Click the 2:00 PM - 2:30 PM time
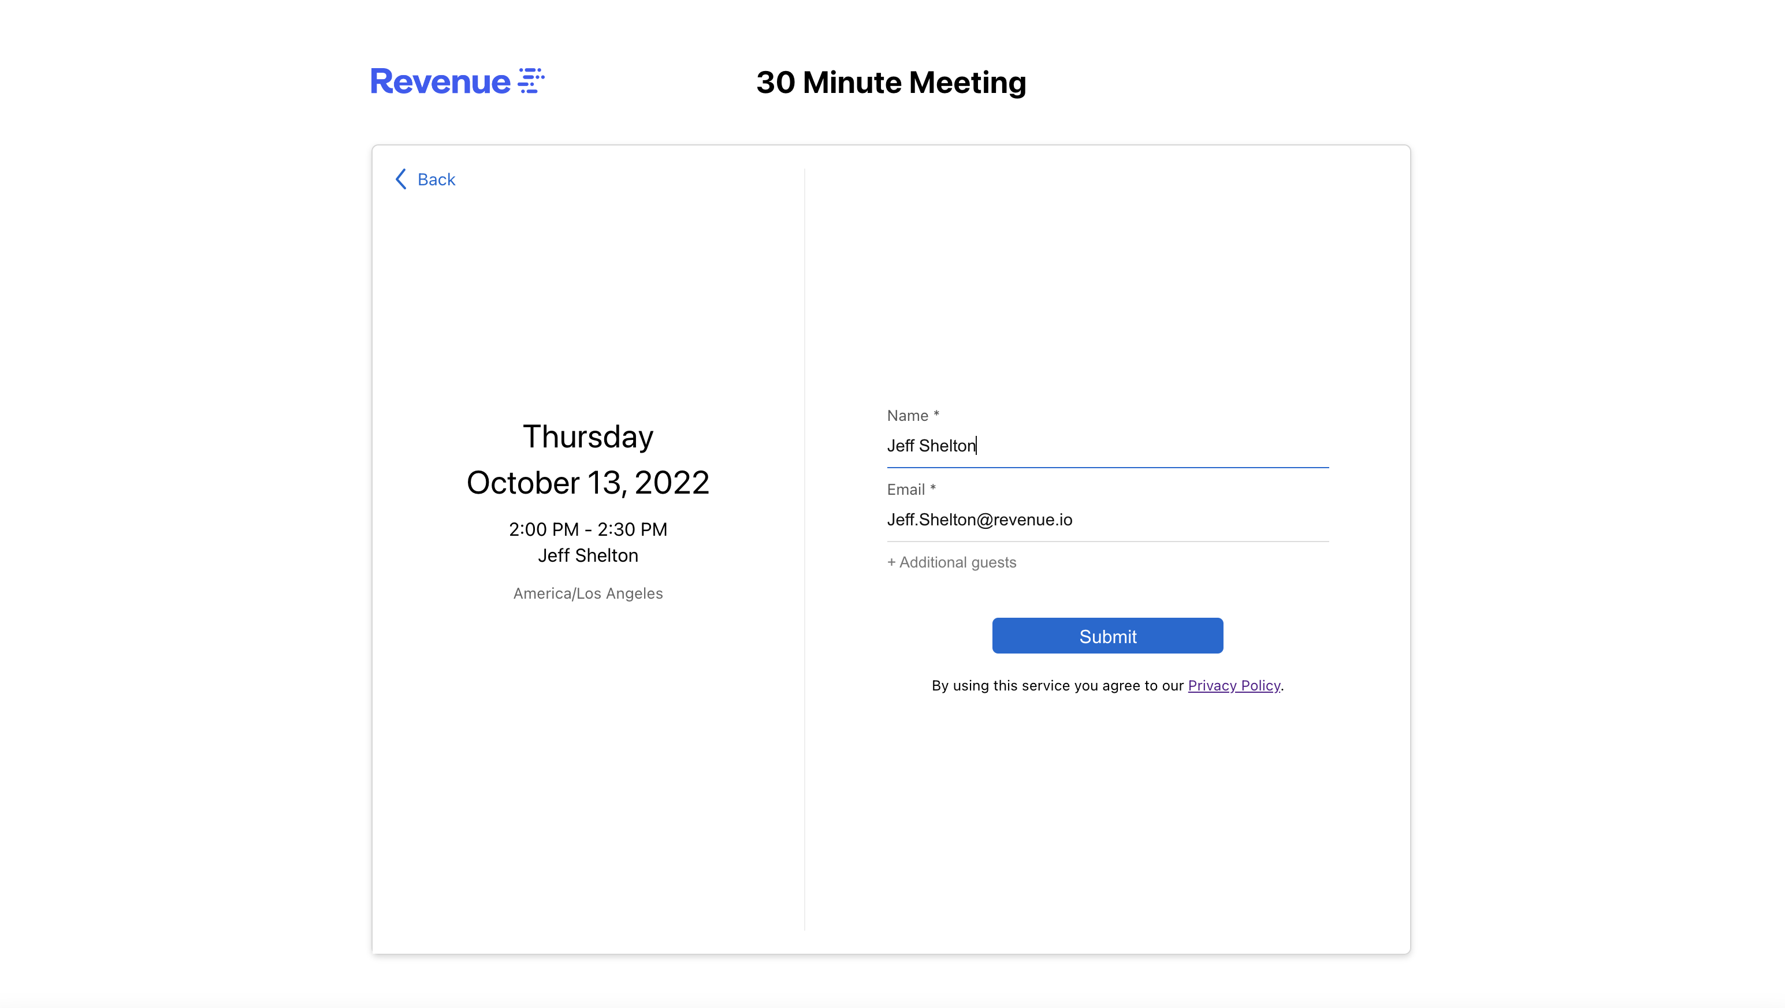 (x=587, y=529)
